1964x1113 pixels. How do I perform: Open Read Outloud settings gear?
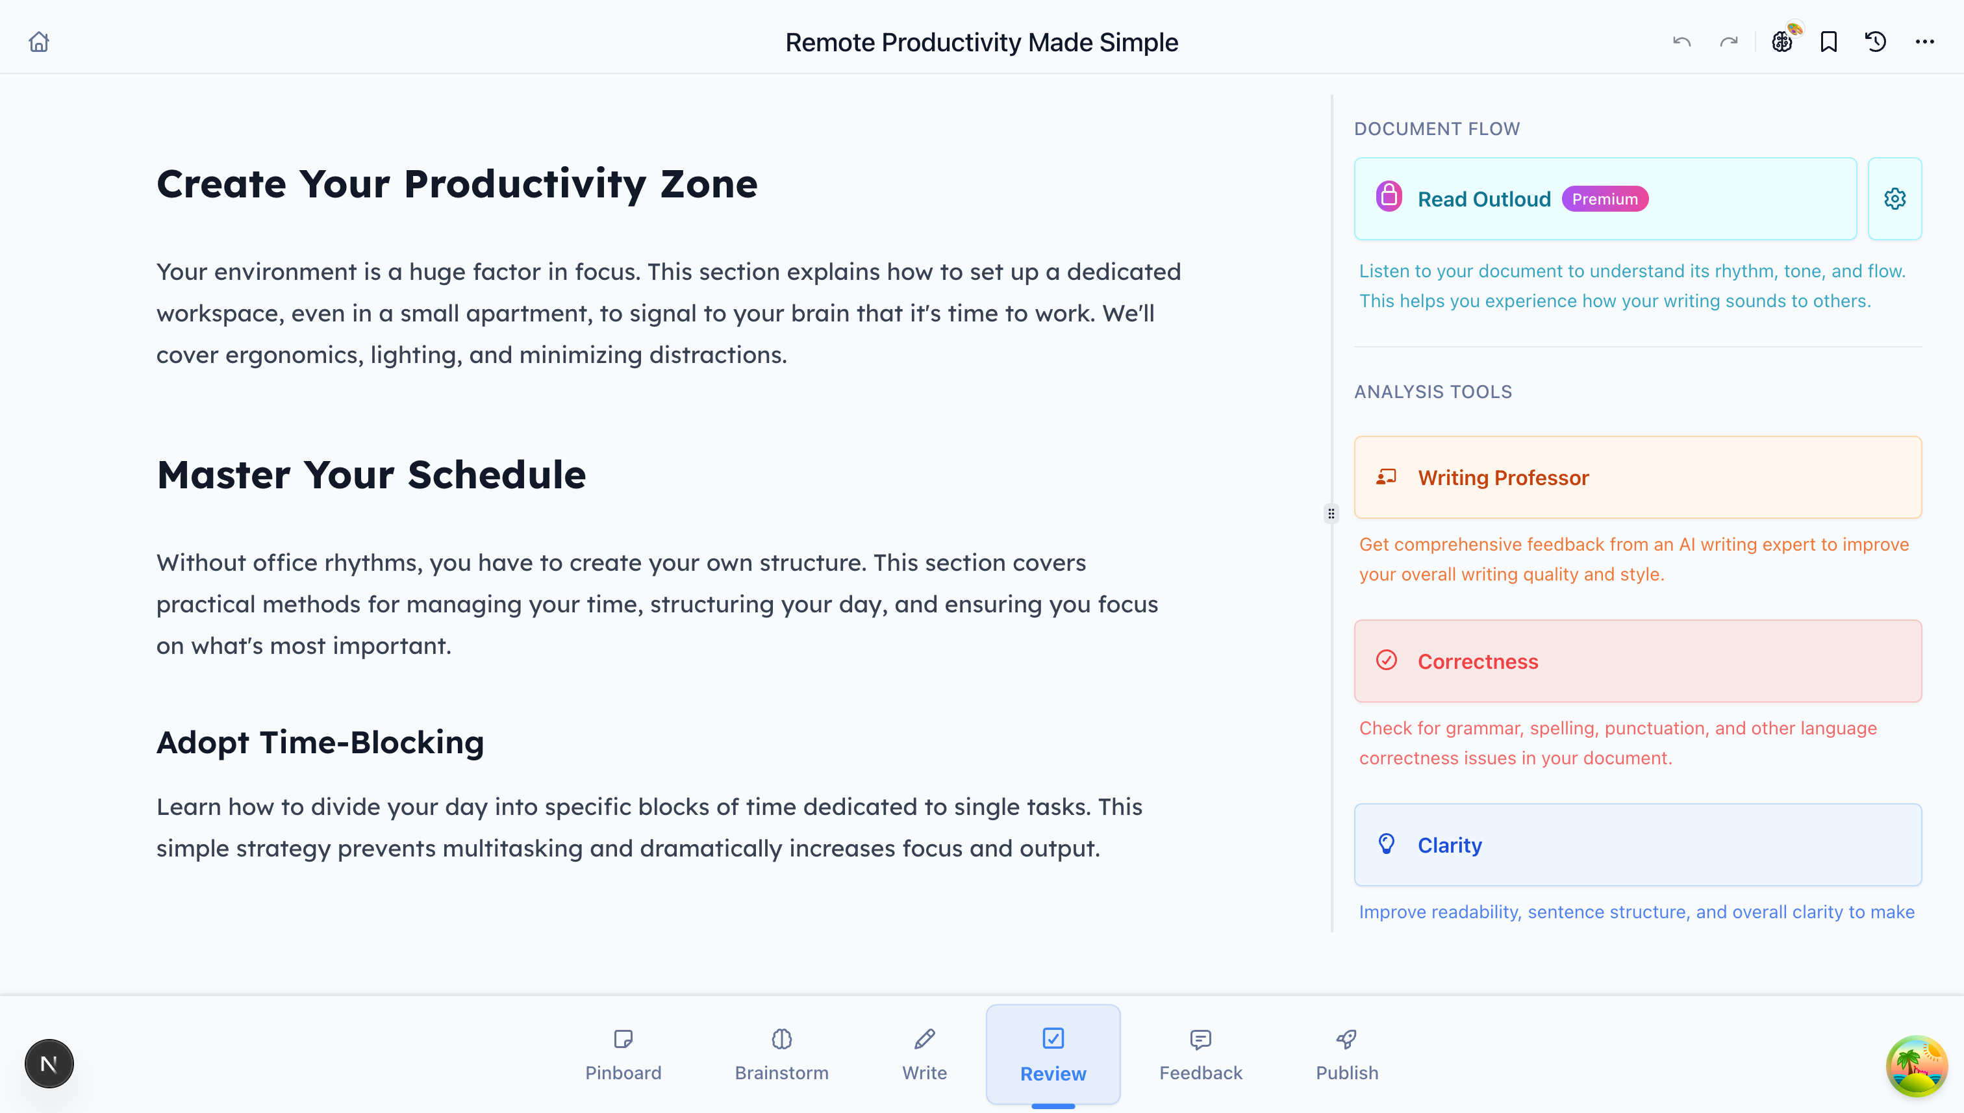coord(1895,198)
